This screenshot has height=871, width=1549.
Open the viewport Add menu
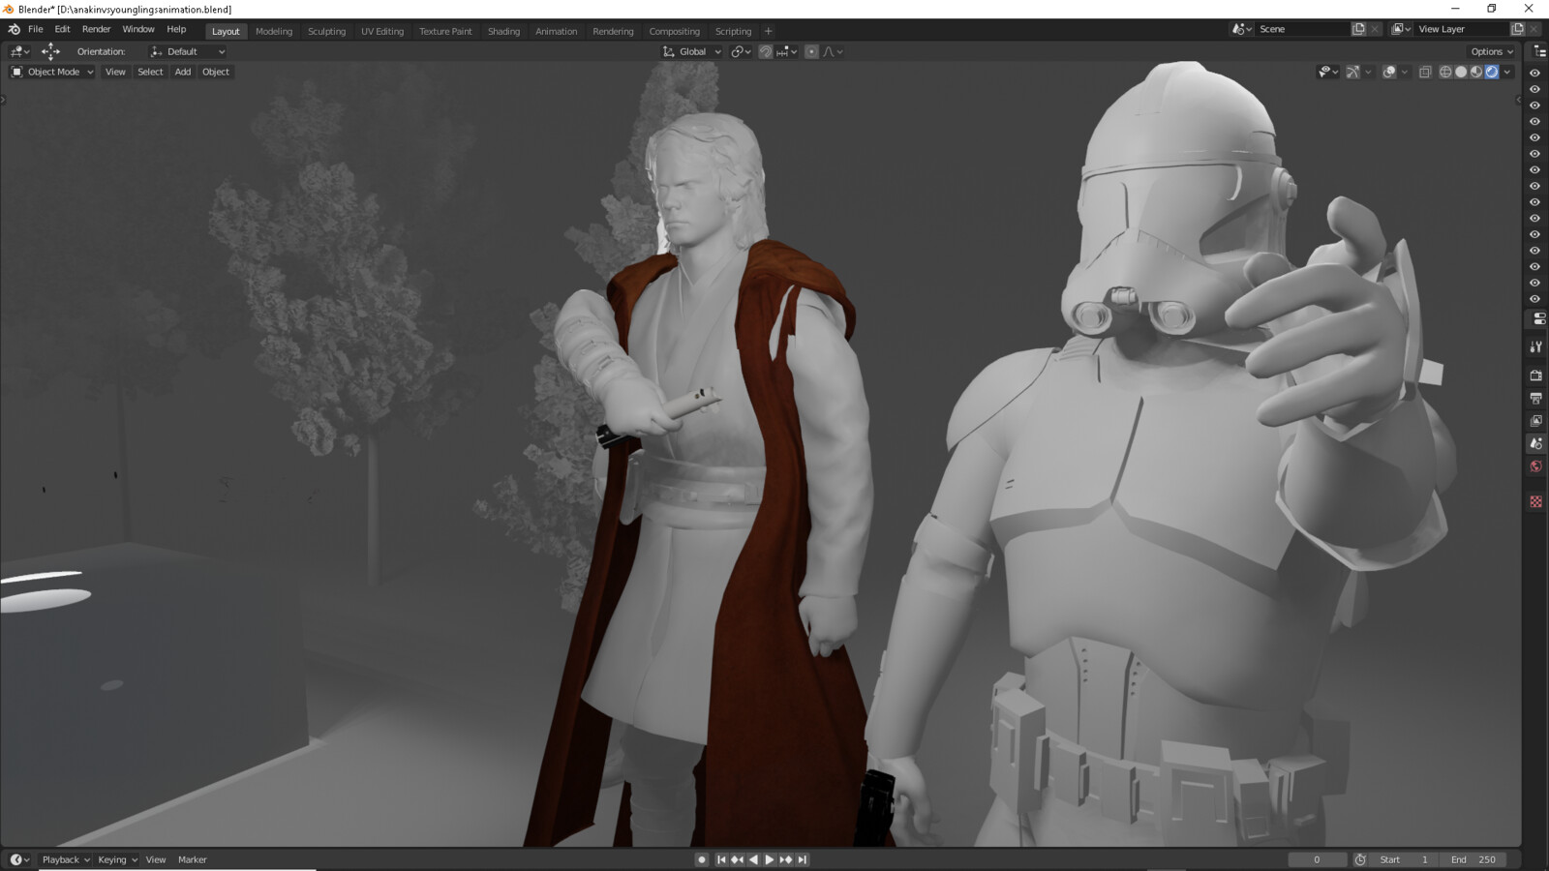182,72
